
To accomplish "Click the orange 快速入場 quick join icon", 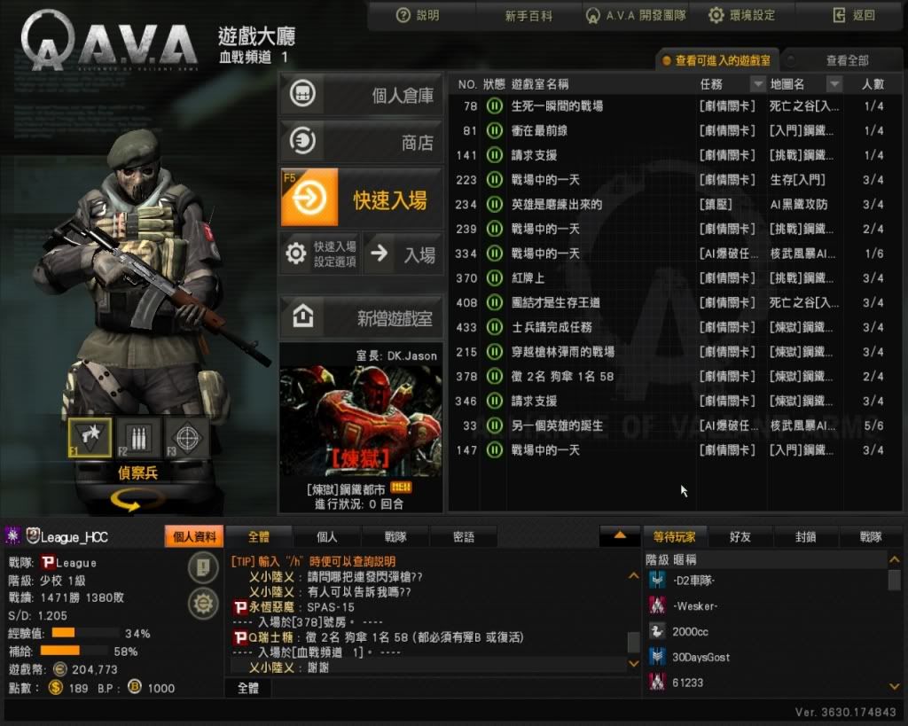I will tap(309, 198).
